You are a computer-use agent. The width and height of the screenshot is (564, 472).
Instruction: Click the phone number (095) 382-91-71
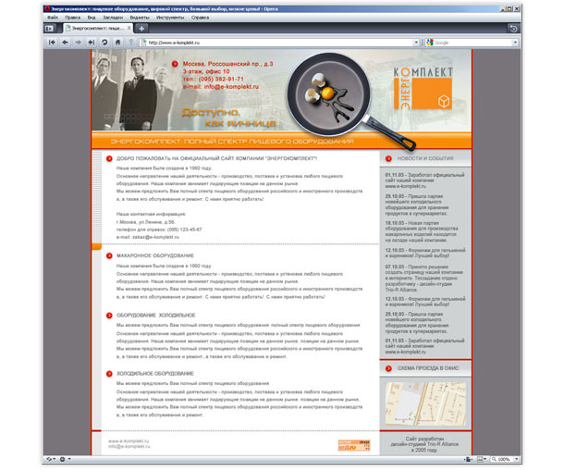(220, 80)
